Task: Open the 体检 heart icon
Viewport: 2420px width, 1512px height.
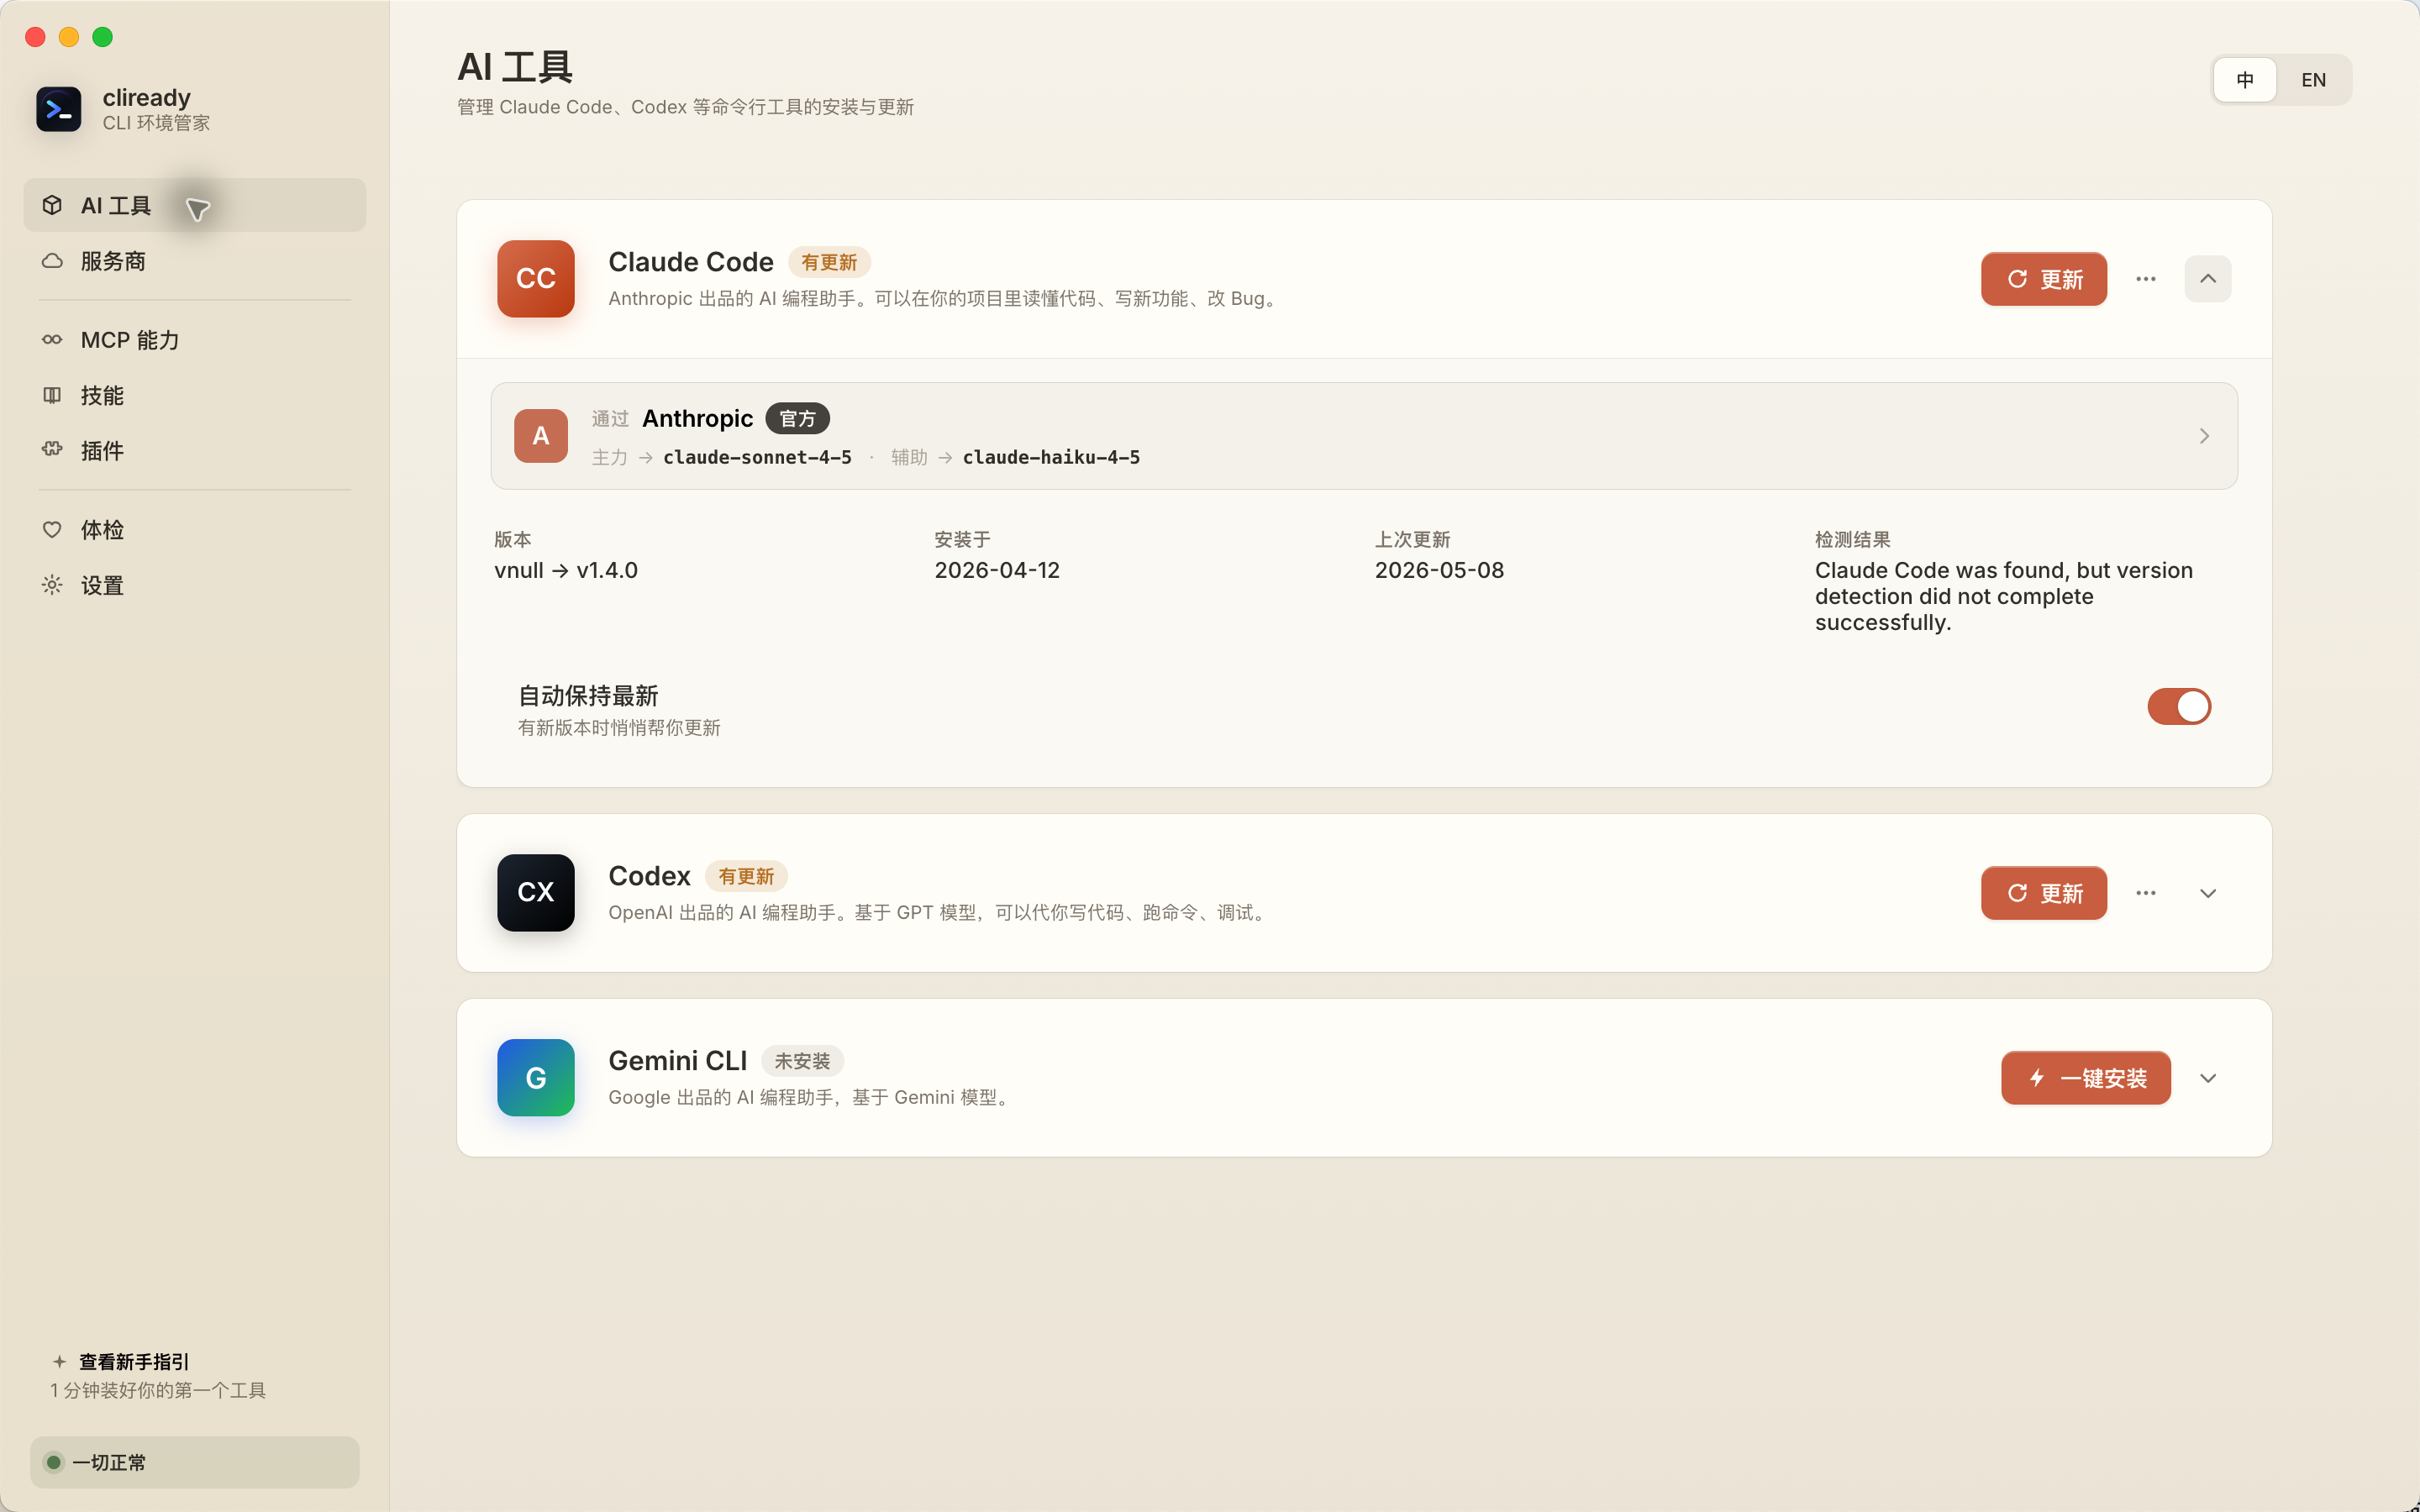Action: (52, 529)
